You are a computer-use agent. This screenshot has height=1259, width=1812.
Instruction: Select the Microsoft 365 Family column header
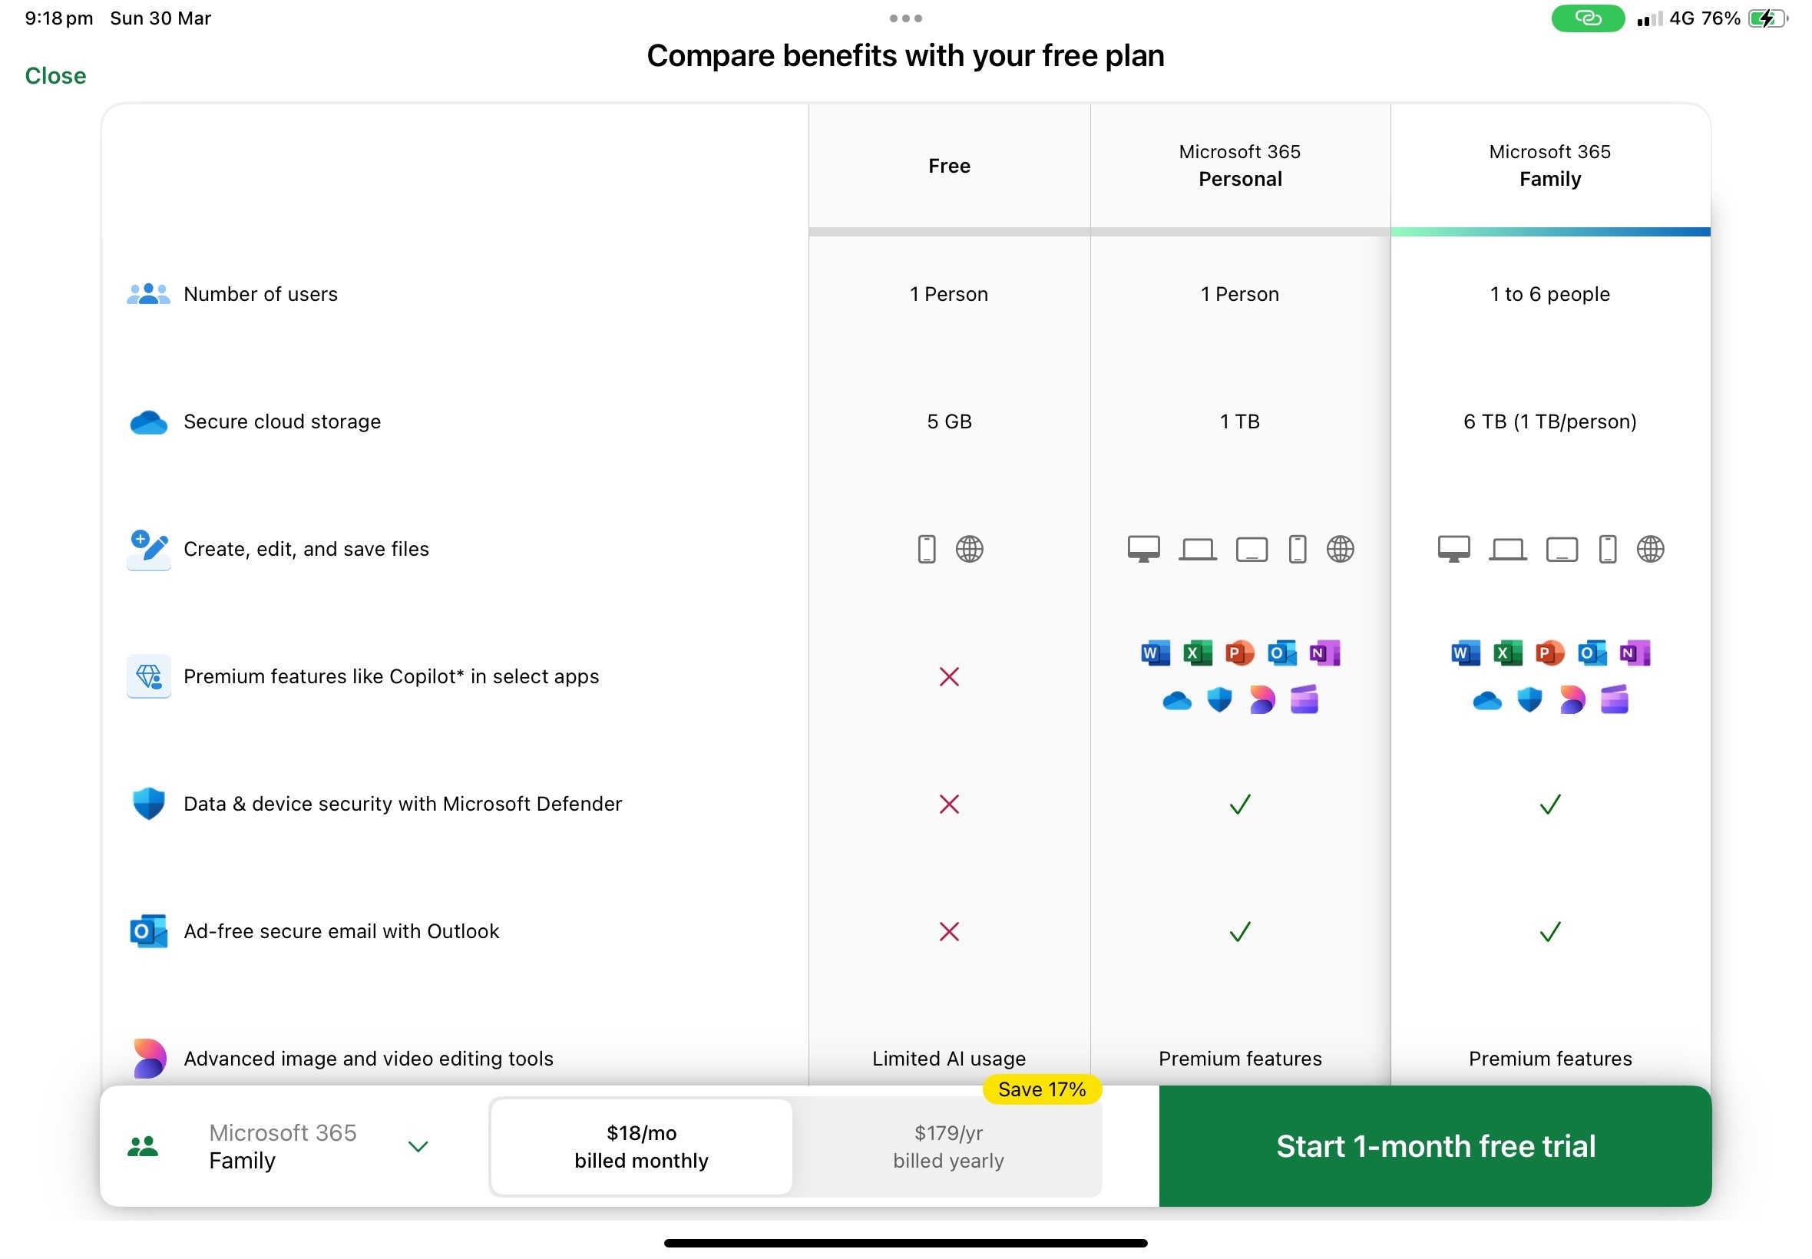click(x=1549, y=166)
